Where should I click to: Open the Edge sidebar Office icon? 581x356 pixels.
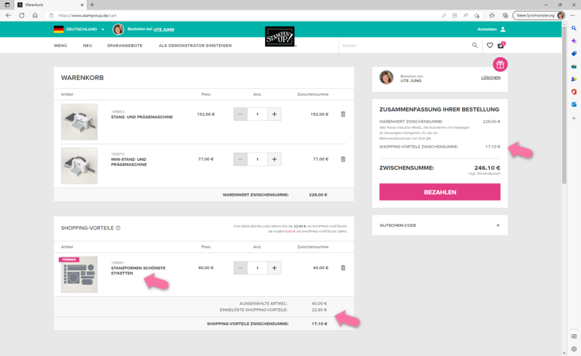pyautogui.click(x=574, y=91)
